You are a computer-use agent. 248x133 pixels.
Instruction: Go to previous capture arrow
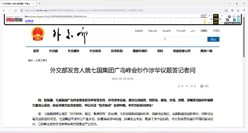point(211,19)
